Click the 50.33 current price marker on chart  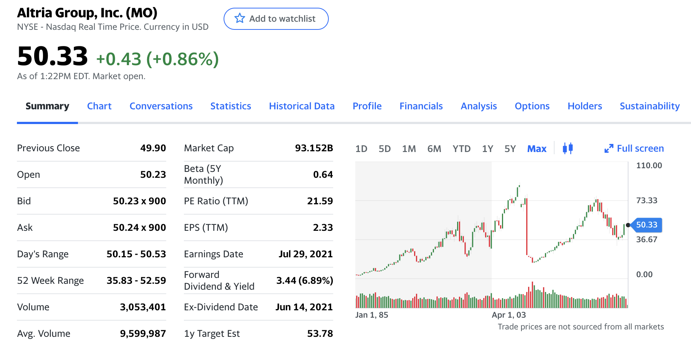[x=647, y=225]
